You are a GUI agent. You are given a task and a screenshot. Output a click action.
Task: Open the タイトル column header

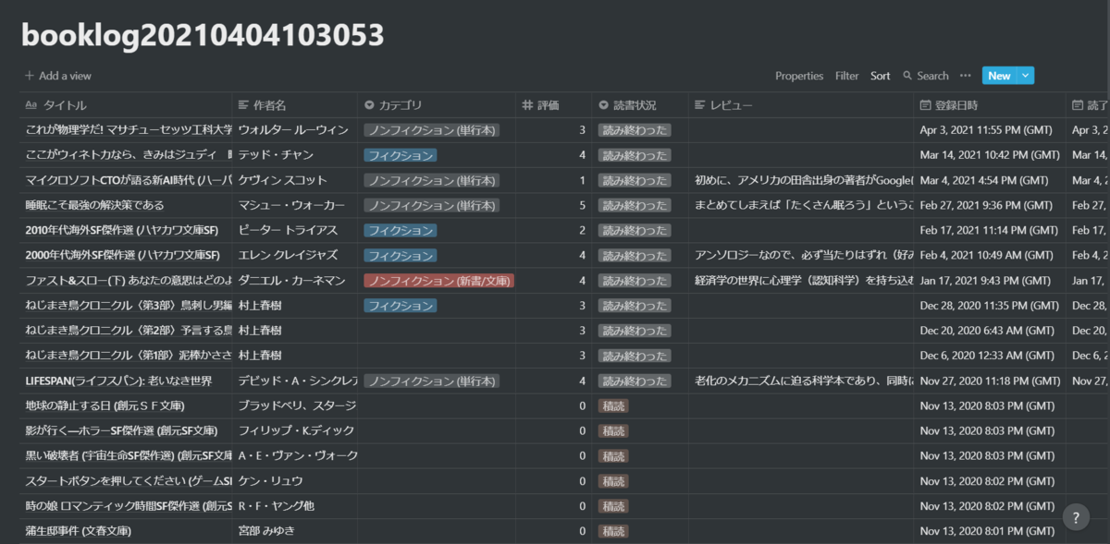pyautogui.click(x=126, y=105)
